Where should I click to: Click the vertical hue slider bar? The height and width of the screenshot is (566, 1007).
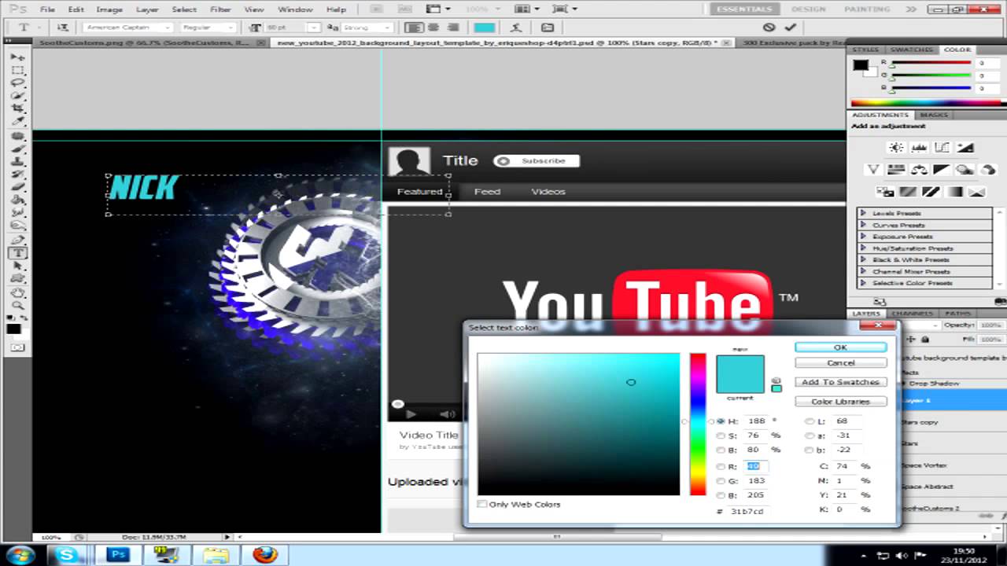[698, 424]
